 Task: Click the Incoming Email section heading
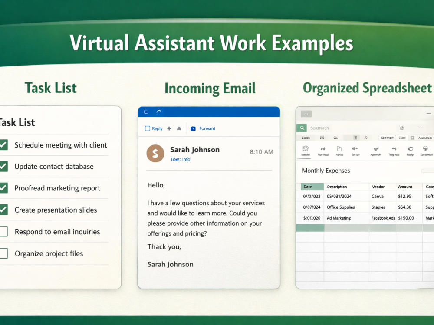coord(210,89)
